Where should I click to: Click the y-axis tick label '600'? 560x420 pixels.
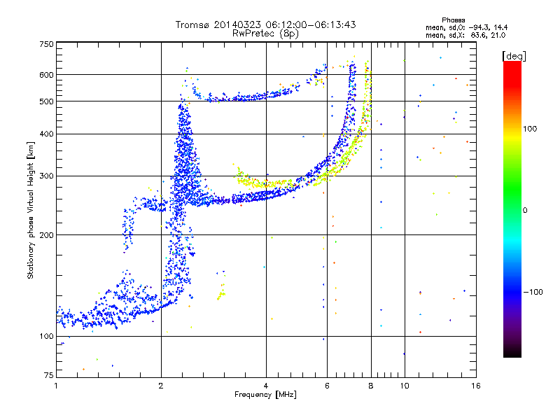[x=47, y=75]
